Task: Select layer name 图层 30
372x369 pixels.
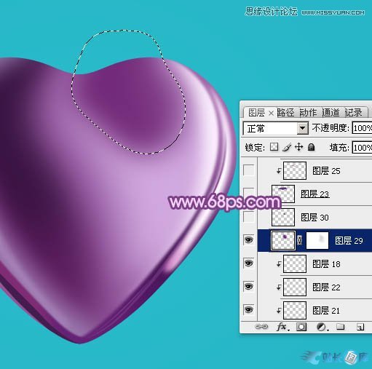Action: pyautogui.click(x=314, y=218)
